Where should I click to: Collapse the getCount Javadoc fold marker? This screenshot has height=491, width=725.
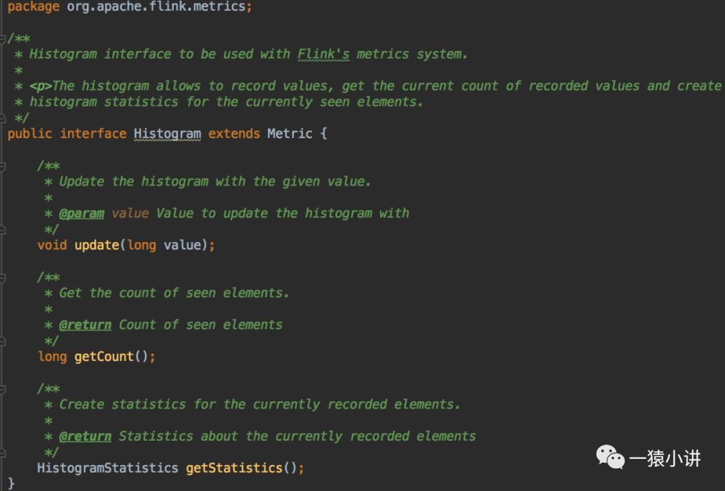point(3,277)
